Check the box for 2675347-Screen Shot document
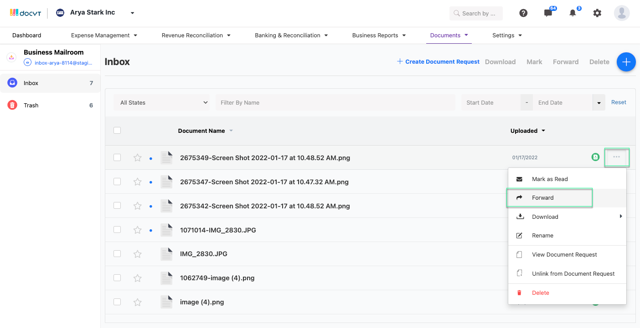 point(117,182)
